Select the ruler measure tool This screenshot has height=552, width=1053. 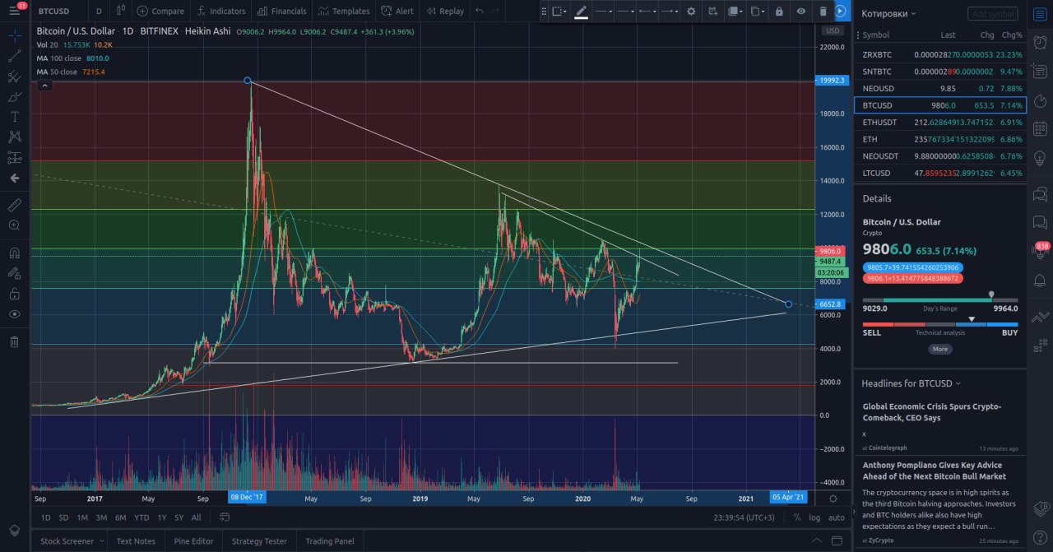(14, 204)
